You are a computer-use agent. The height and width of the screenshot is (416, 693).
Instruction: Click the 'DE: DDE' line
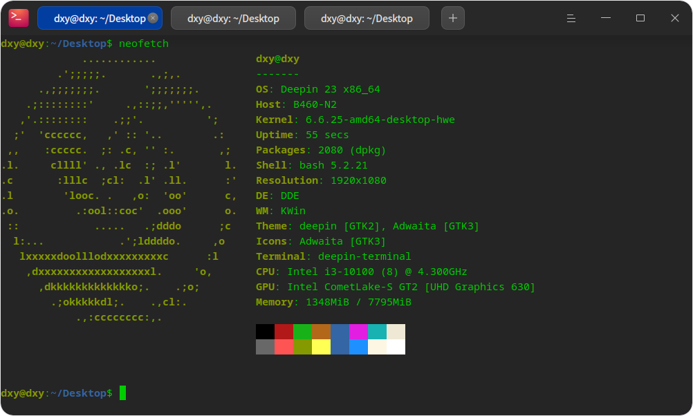coord(277,196)
